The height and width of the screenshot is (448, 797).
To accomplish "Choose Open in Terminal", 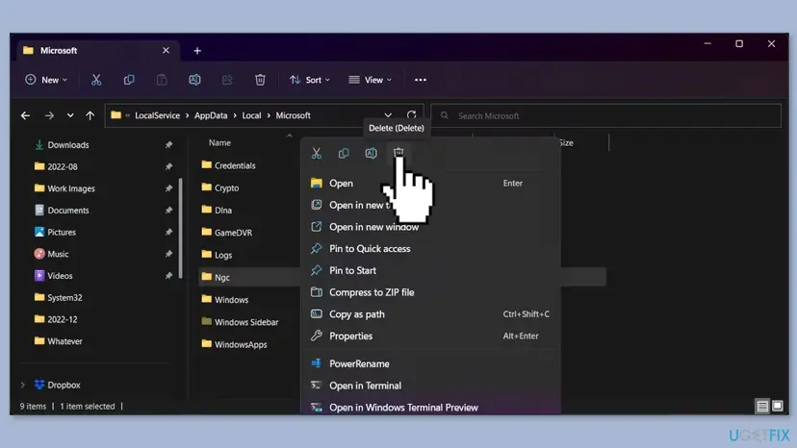I will click(430, 386).
